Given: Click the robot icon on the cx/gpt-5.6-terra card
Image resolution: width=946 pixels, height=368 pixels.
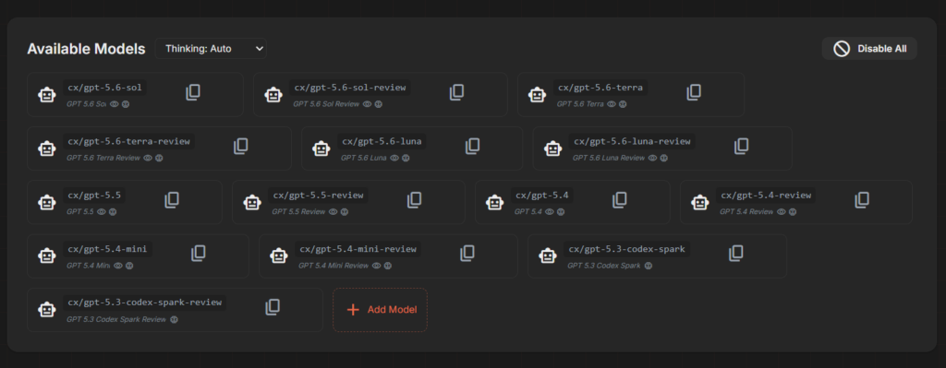Looking at the screenshot, I should pos(538,95).
